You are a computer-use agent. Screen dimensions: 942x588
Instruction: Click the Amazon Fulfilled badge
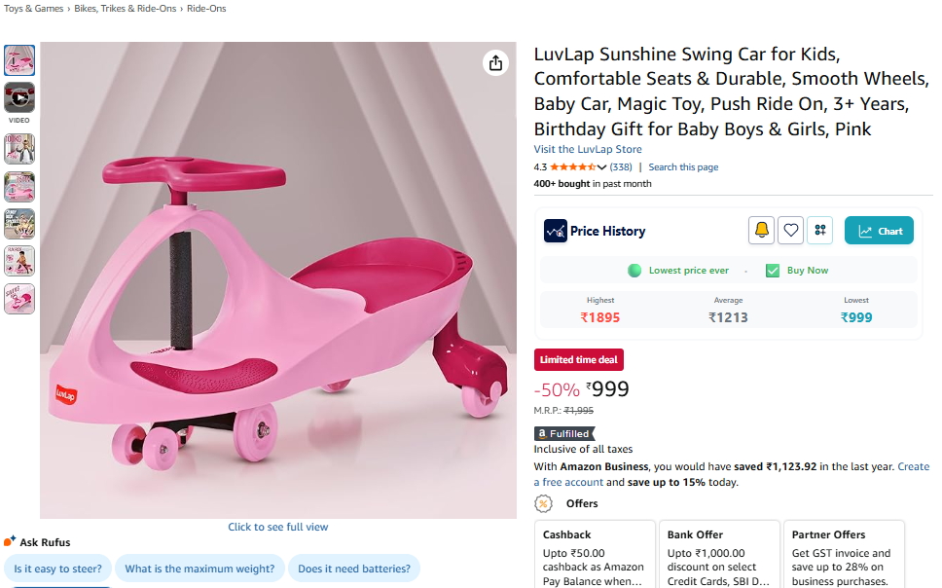point(564,433)
